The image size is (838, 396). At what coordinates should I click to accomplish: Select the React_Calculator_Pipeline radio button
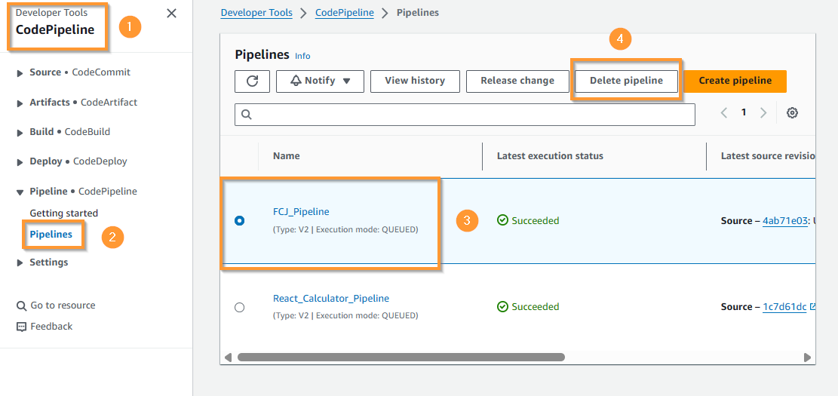239,307
